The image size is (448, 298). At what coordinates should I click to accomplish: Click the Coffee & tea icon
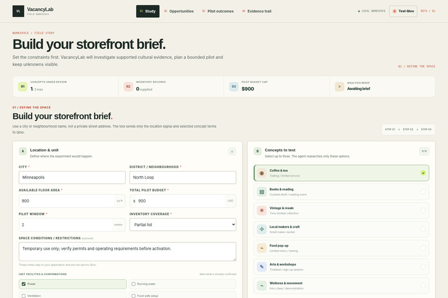(262, 173)
